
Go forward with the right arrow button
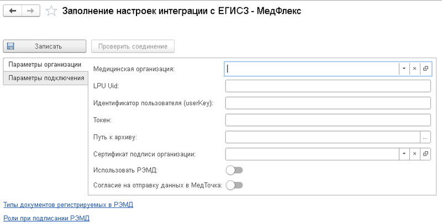coord(30,11)
